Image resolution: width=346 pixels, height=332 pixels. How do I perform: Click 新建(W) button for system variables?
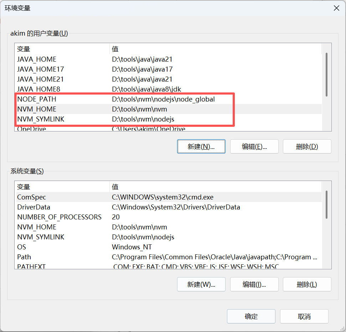(x=201, y=284)
